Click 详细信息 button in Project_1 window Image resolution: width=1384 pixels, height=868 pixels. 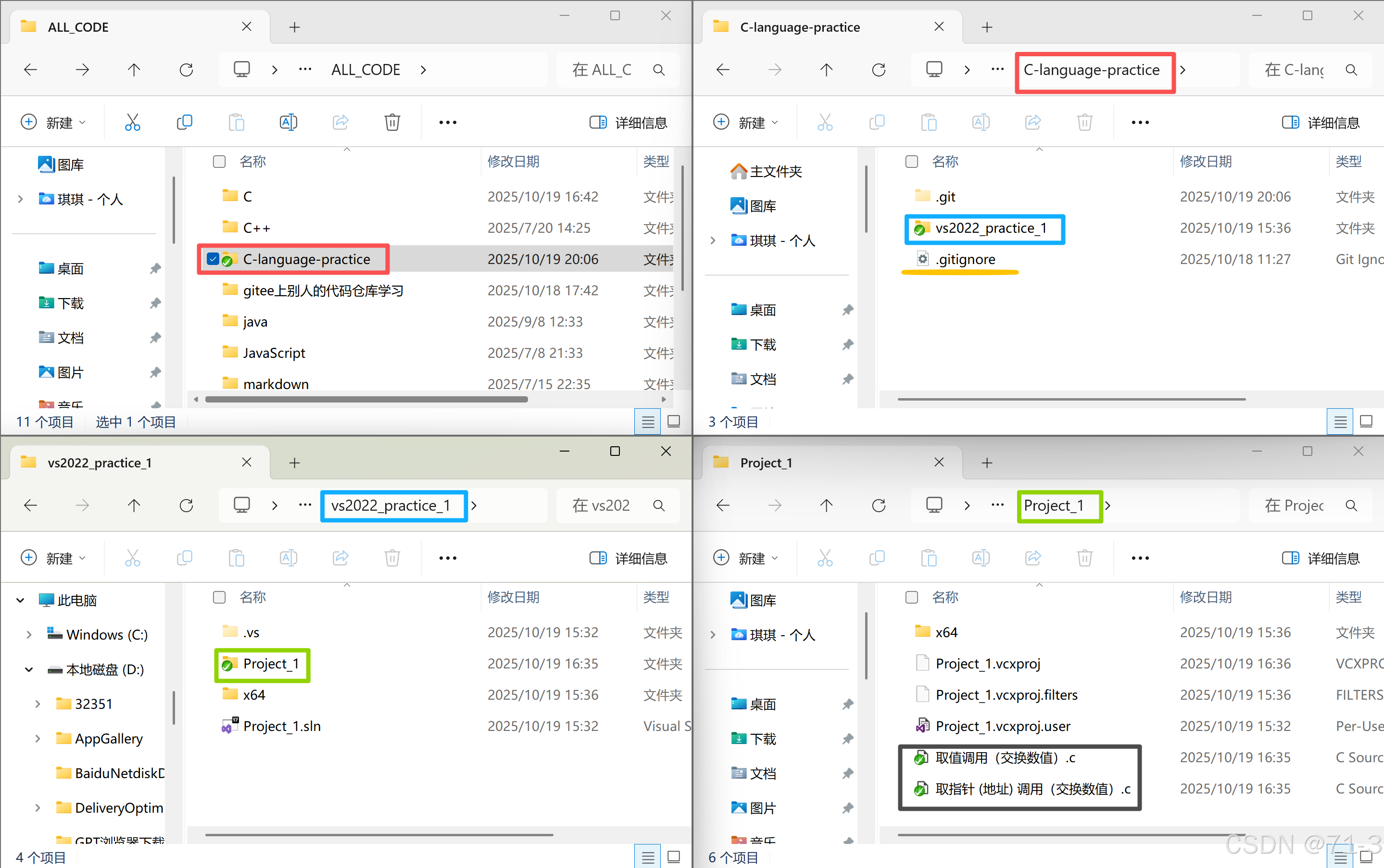1321,558
